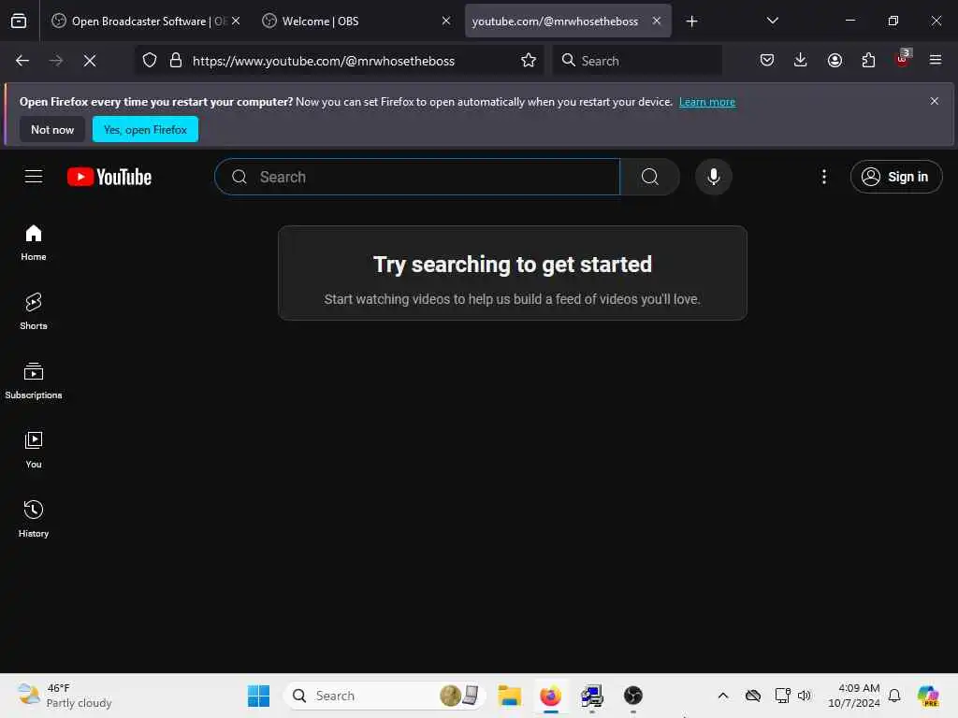Open the YouTube guide hamburger menu
The image size is (958, 718).
point(34,177)
